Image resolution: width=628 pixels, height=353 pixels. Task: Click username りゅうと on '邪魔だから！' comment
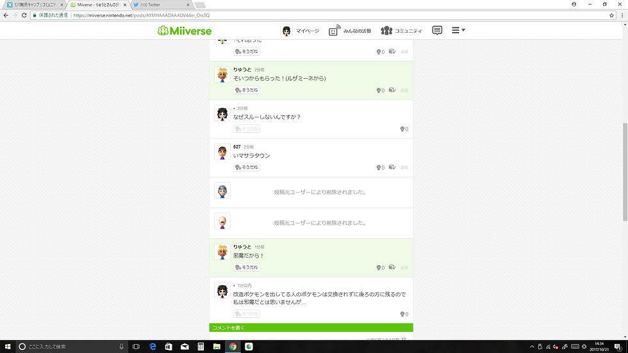tap(242, 247)
